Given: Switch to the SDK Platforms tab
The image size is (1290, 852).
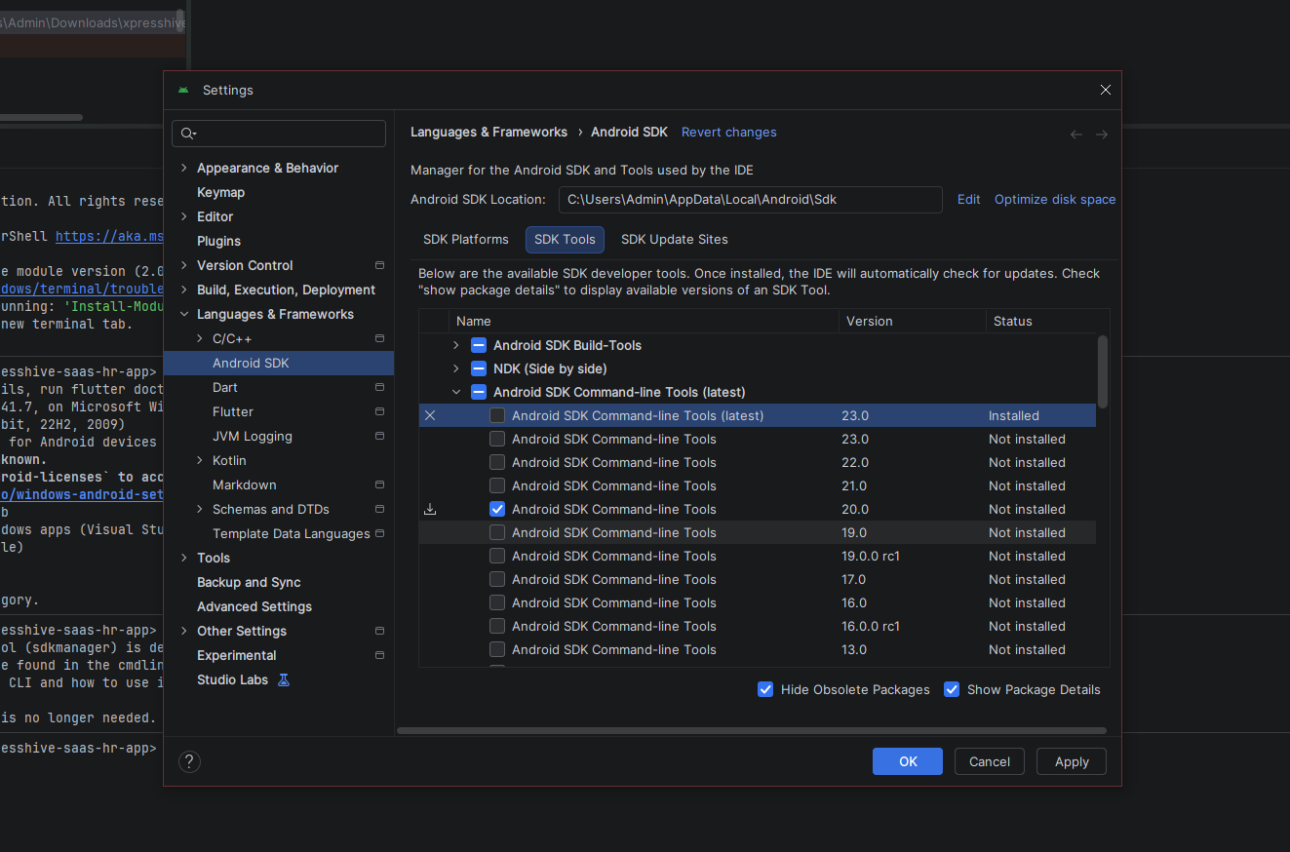Looking at the screenshot, I should point(466,239).
